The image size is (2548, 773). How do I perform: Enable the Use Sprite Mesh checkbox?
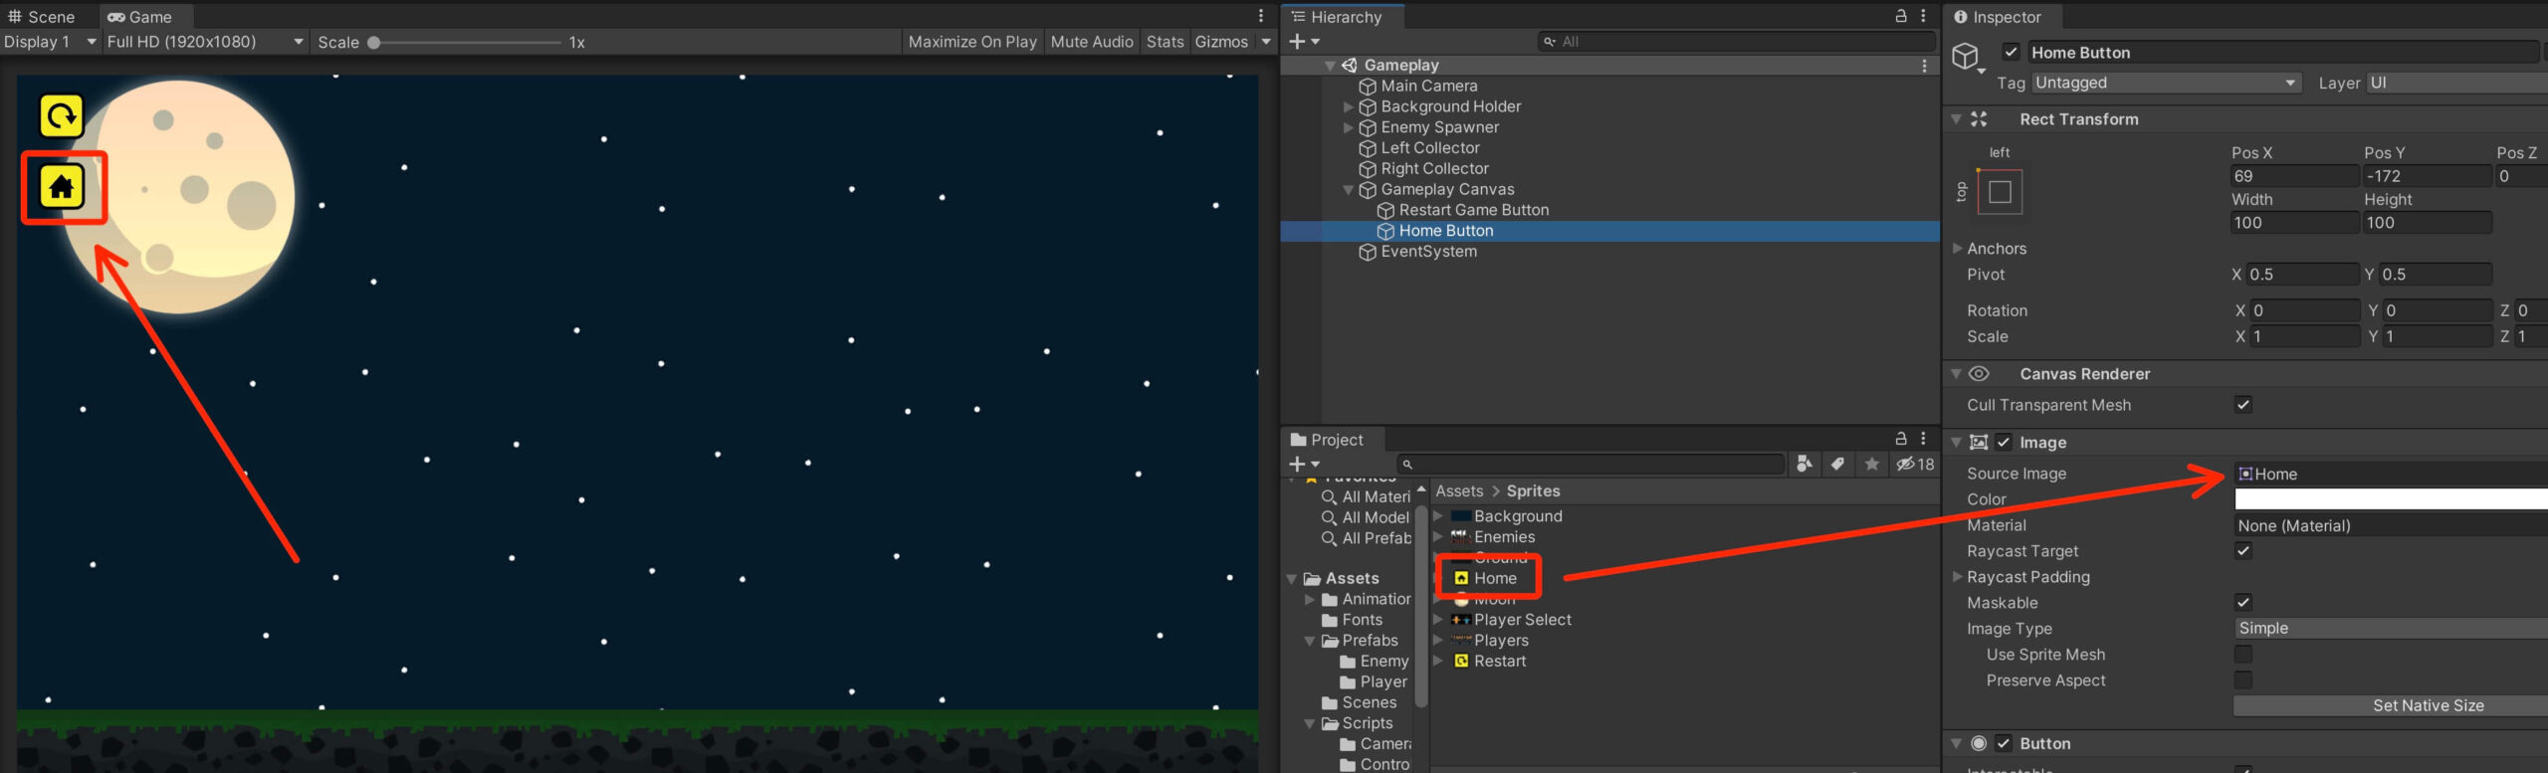(x=2242, y=655)
